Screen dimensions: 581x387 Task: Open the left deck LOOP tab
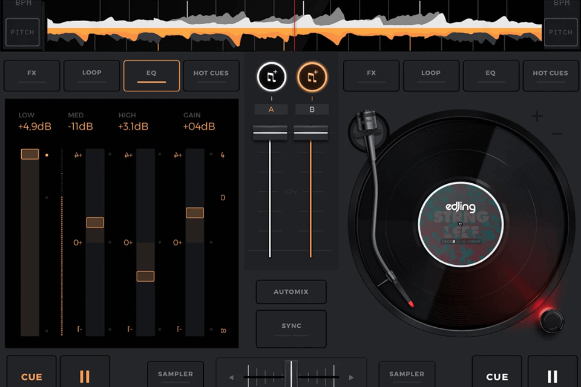point(92,76)
